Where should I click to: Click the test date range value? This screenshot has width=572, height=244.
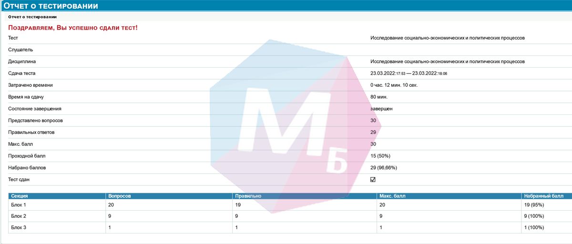click(x=409, y=73)
